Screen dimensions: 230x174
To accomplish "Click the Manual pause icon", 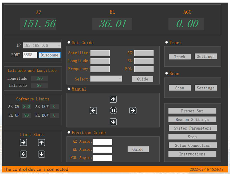I will [113, 110].
